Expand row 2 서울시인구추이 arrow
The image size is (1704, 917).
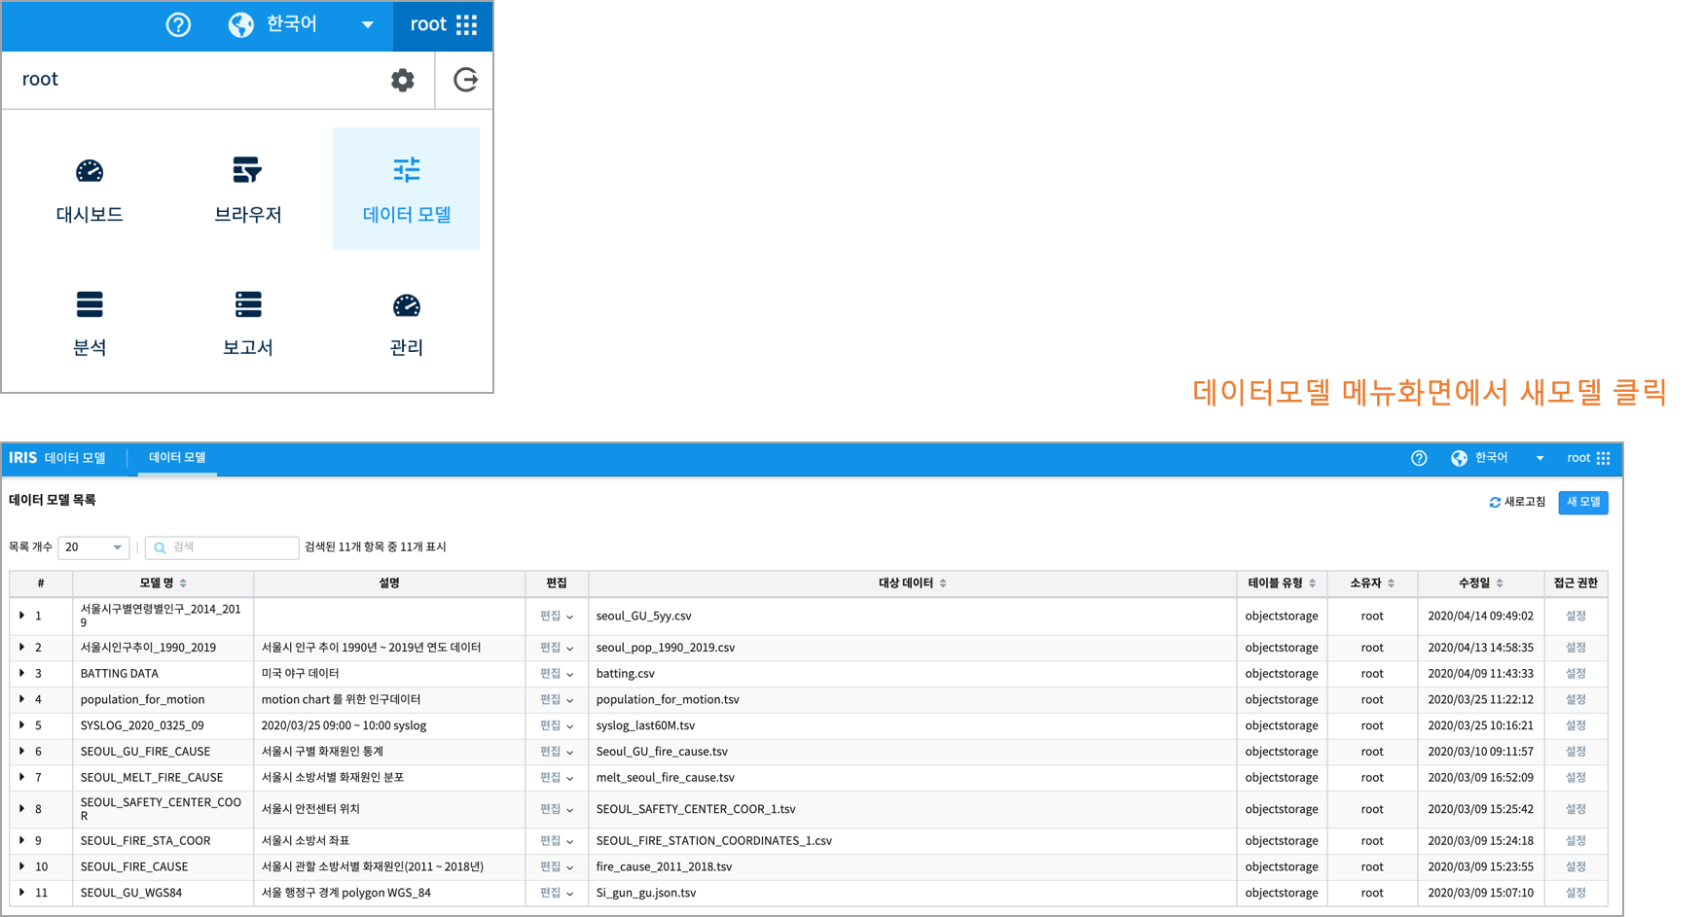pyautogui.click(x=21, y=648)
